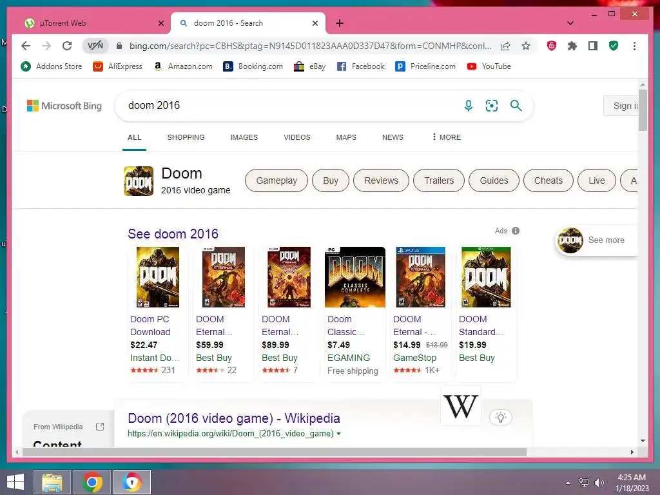
Task: Open Doom (2016 video game) Wikipedia link
Action: pos(233,418)
